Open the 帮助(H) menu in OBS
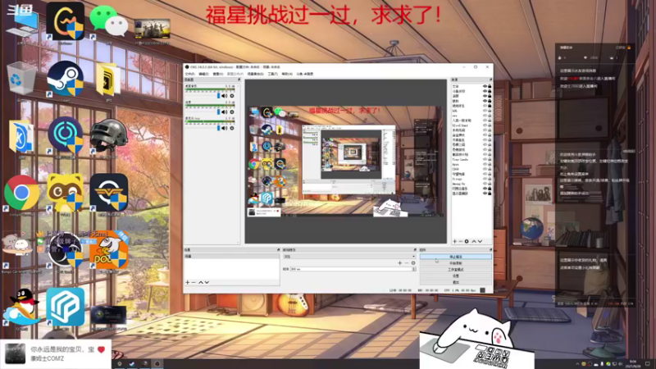 click(287, 74)
